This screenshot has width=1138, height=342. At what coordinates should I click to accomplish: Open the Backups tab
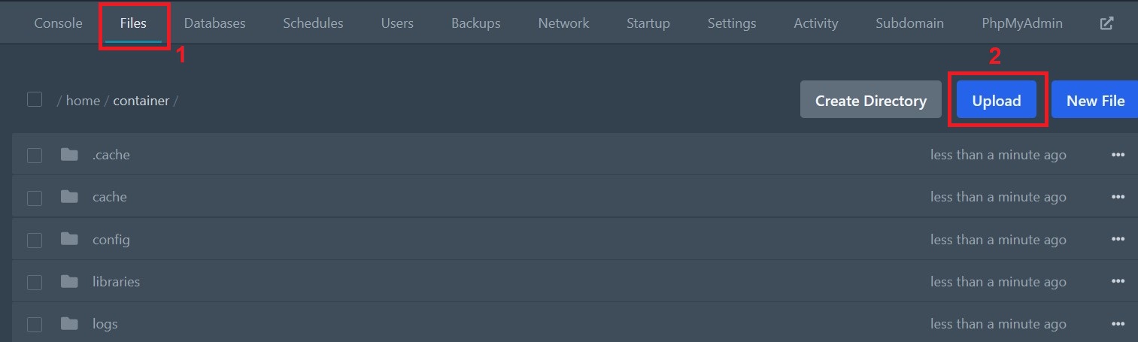coord(475,23)
